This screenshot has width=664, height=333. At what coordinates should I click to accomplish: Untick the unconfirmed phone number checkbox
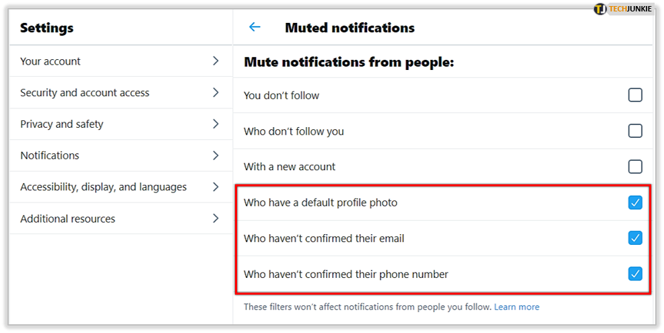click(634, 274)
